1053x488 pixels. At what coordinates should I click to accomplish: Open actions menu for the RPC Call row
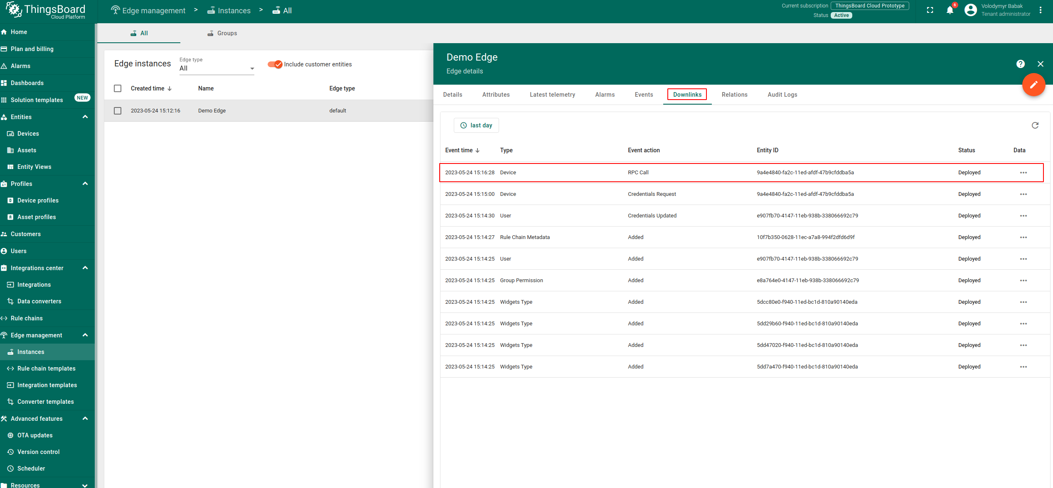click(1023, 172)
